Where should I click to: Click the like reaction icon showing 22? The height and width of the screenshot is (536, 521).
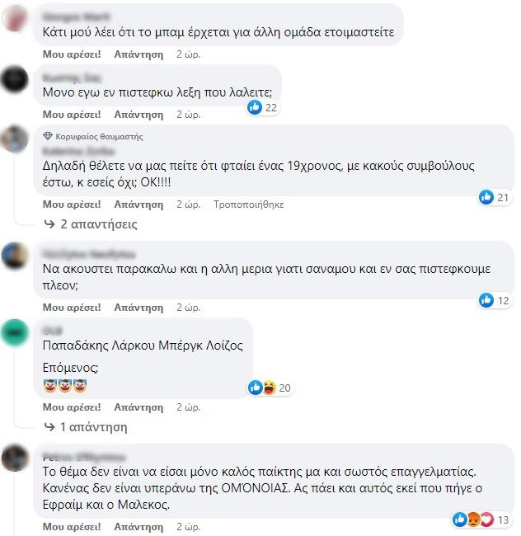pos(255,108)
